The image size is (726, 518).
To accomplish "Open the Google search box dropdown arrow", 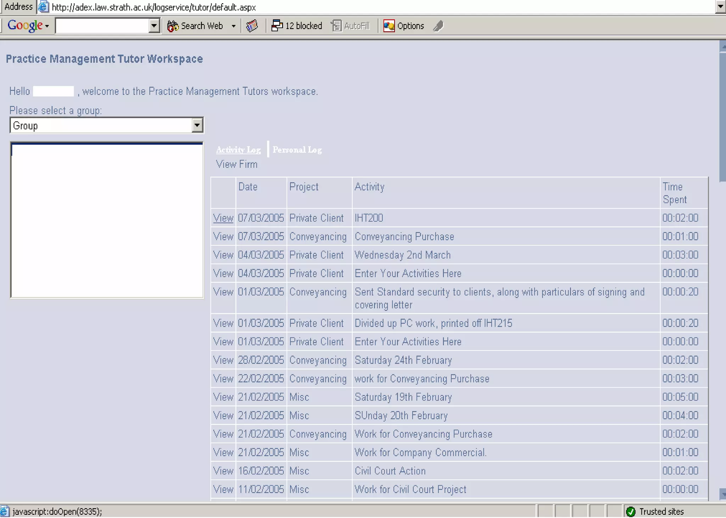I will coord(154,26).
